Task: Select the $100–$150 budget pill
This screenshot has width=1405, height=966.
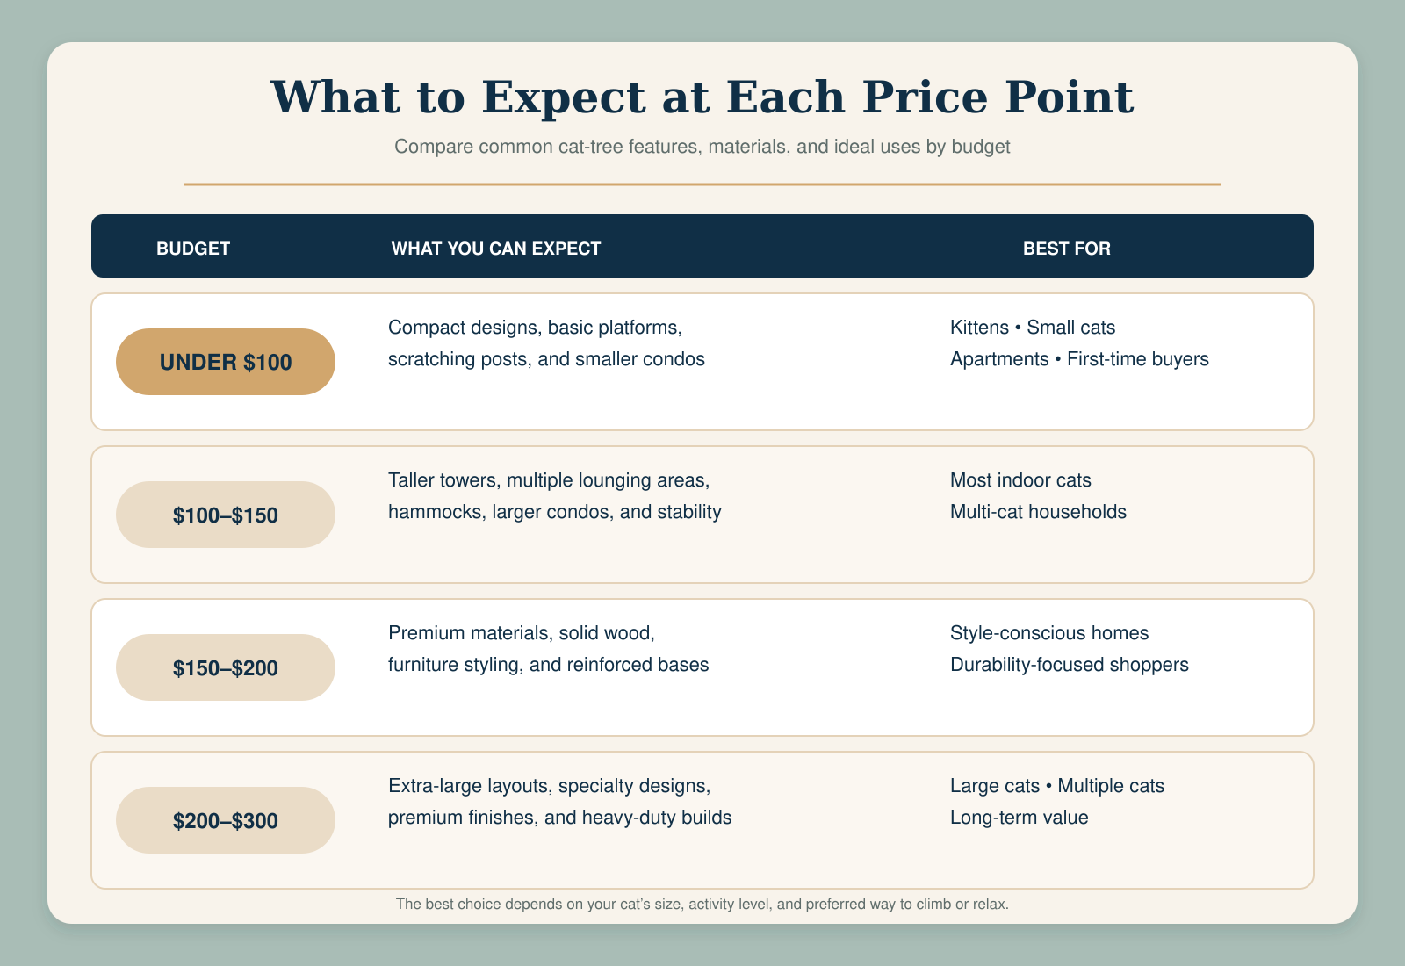Action: (x=226, y=515)
